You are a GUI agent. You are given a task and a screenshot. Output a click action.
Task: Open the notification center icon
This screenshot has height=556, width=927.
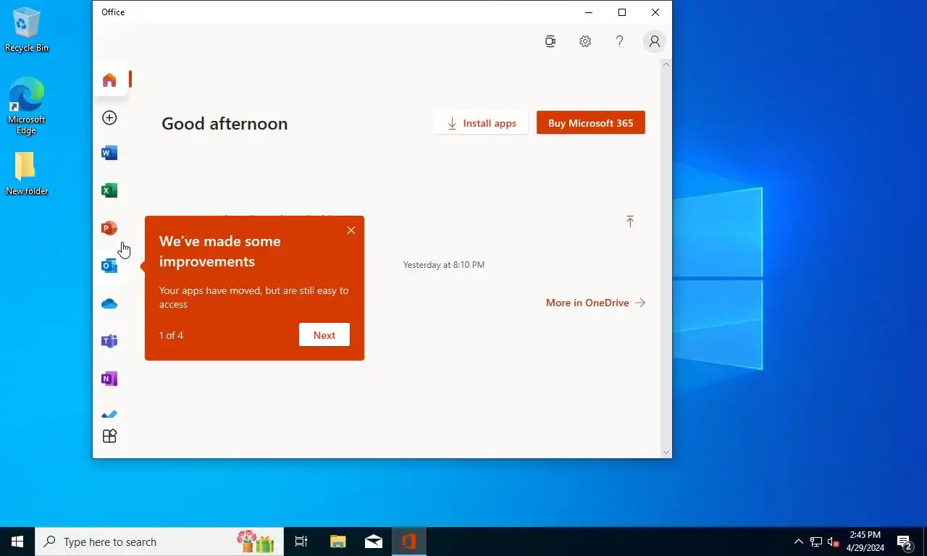[x=905, y=542]
